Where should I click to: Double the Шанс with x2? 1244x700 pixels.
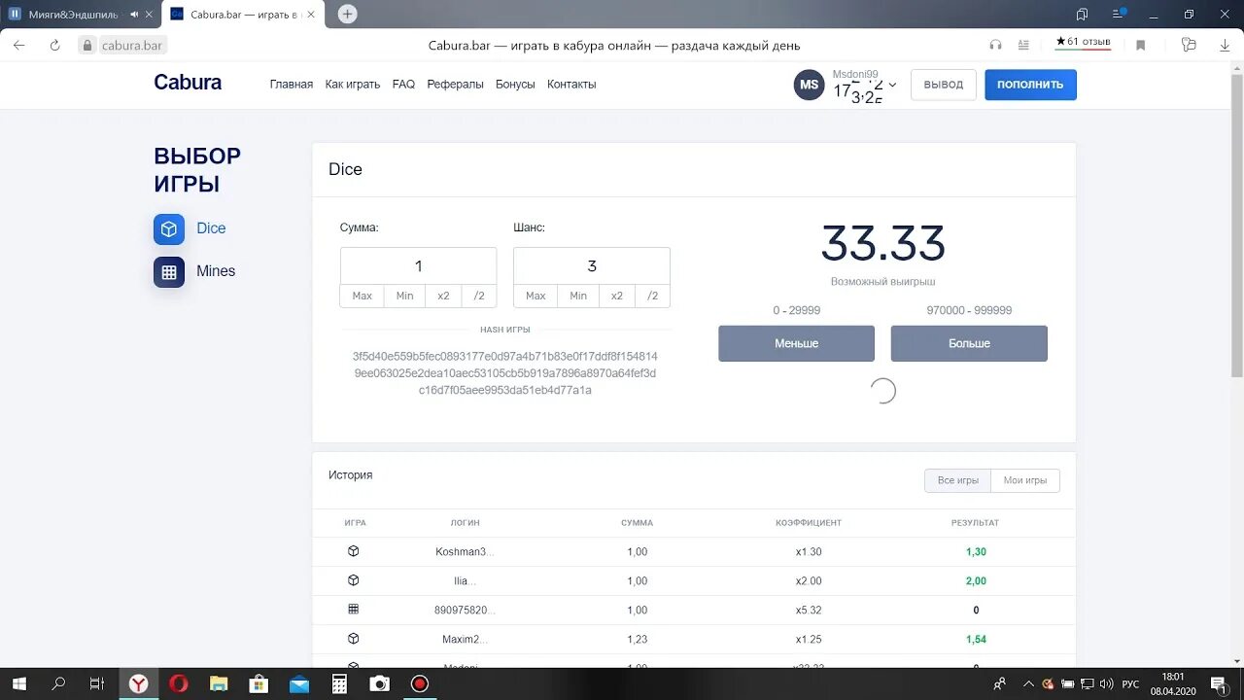point(617,296)
